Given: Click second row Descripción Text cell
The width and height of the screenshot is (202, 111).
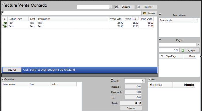Looking at the screenshot, I should 73,26.
